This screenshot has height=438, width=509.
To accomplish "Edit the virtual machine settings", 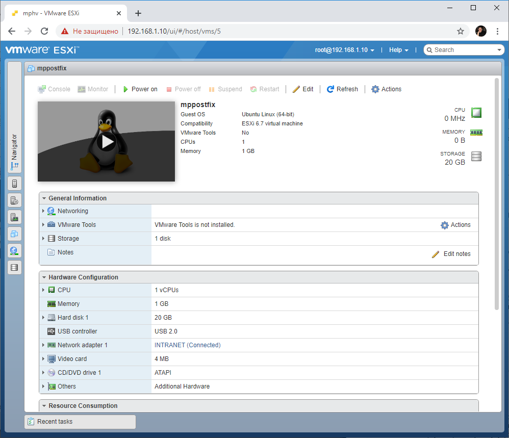I will click(x=303, y=89).
